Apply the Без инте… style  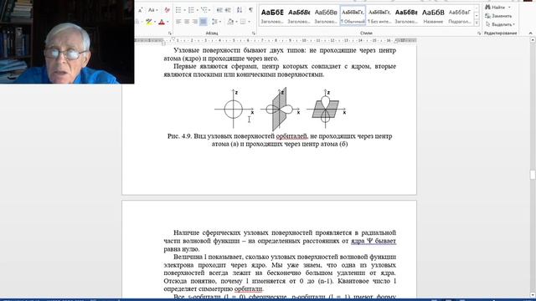(379, 15)
